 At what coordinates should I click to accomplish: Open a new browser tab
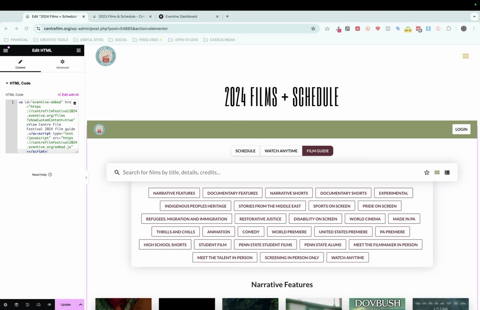[x=227, y=16]
